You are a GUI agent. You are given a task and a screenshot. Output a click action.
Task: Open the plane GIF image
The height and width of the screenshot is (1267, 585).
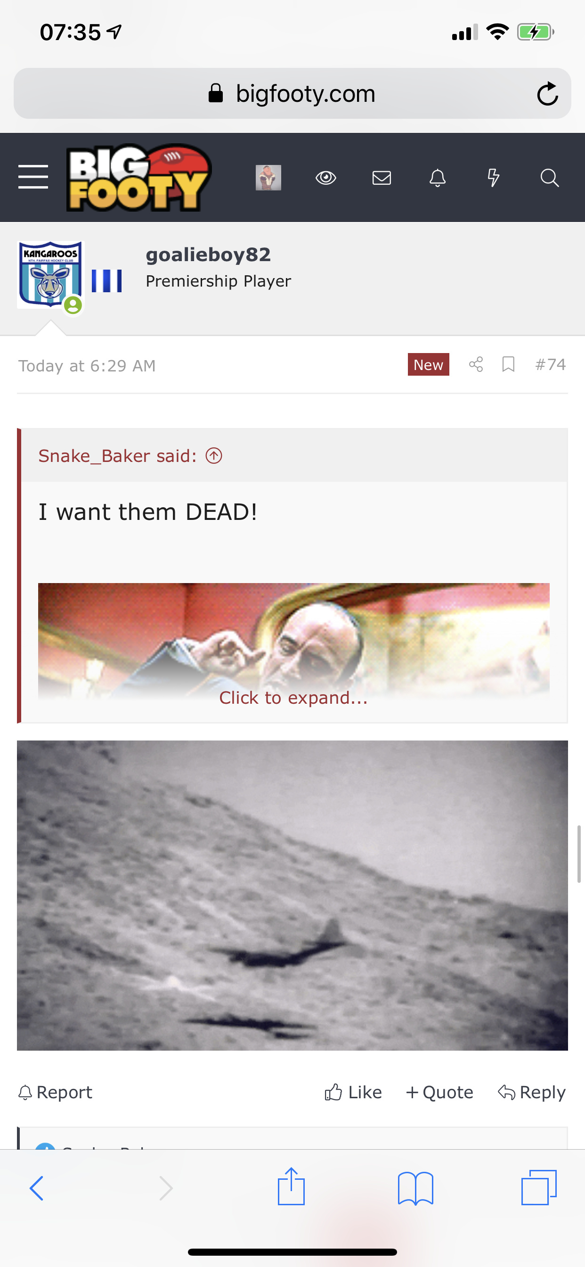coord(292,895)
